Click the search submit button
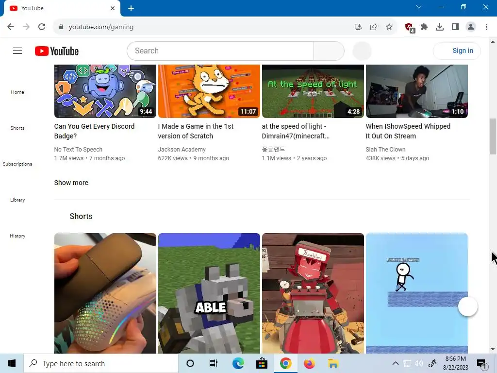This screenshot has width=497, height=373. [329, 51]
